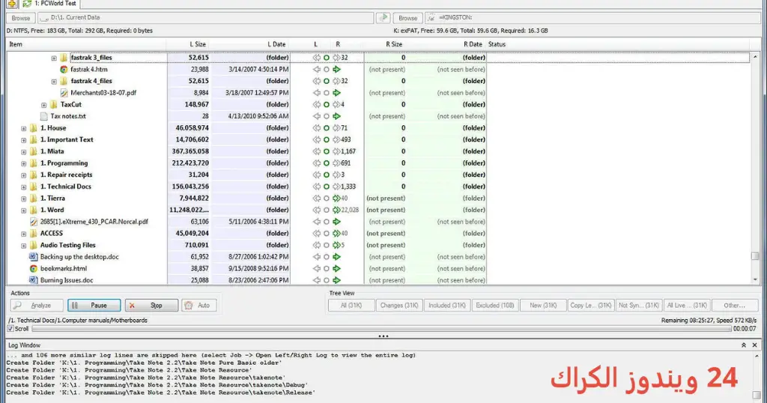Click the double right arrow on 1. Tierra row
The image size is (767, 403).
click(336, 198)
